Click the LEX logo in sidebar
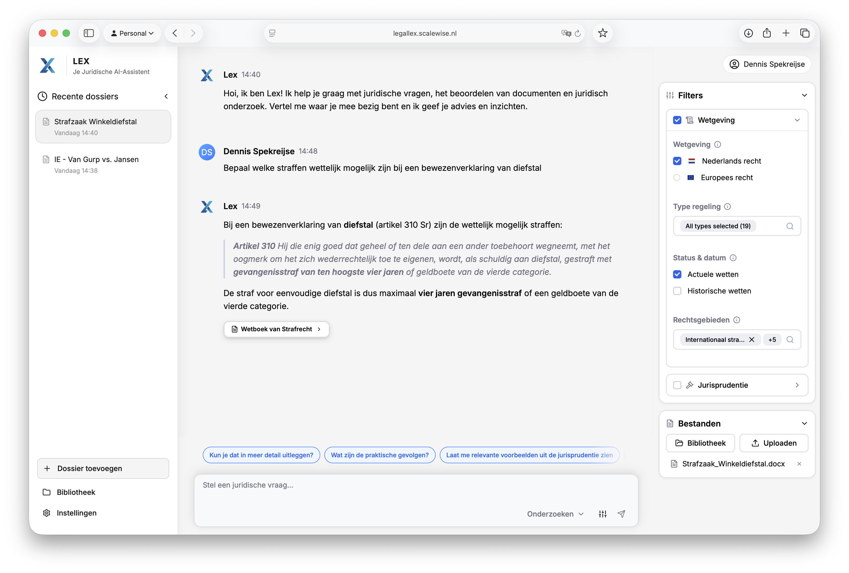849x573 pixels. pos(48,65)
